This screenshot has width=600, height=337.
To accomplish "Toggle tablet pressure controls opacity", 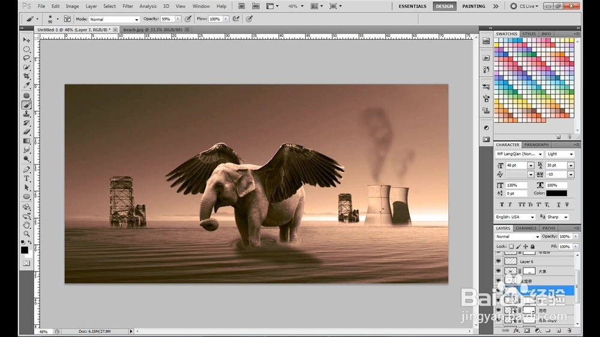I will point(188,19).
